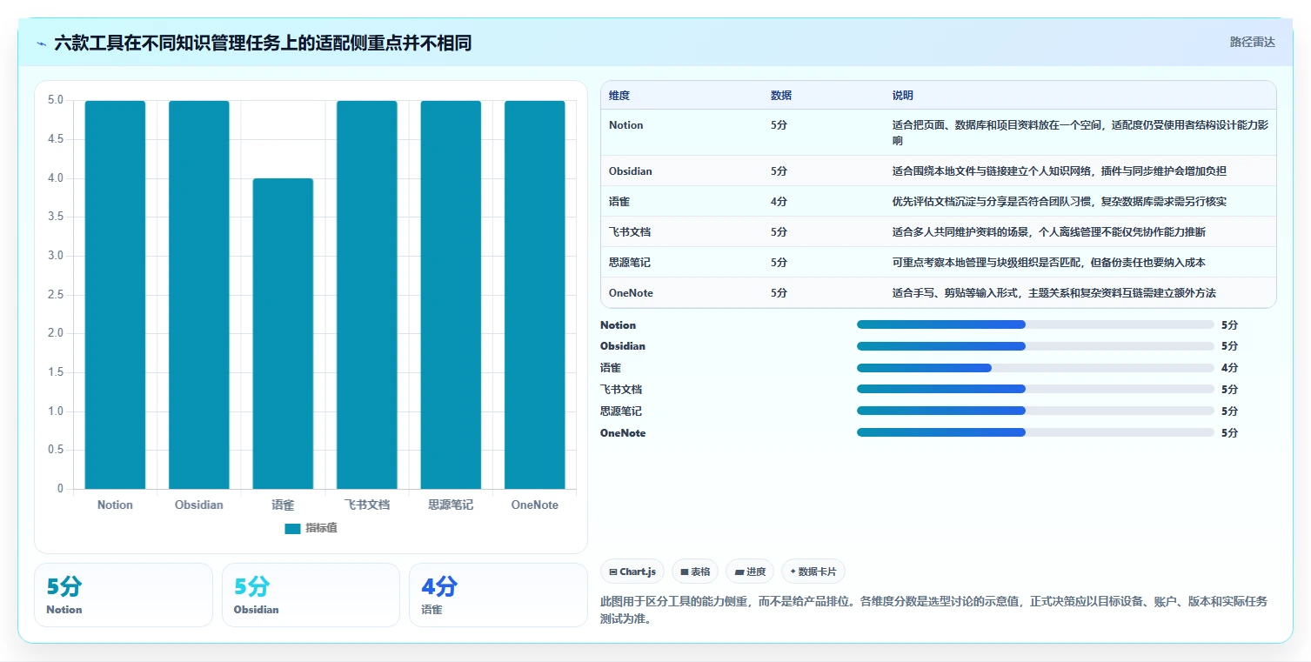This screenshot has width=1311, height=662.
Task: Click the OneNote progress bar
Action: (1035, 432)
